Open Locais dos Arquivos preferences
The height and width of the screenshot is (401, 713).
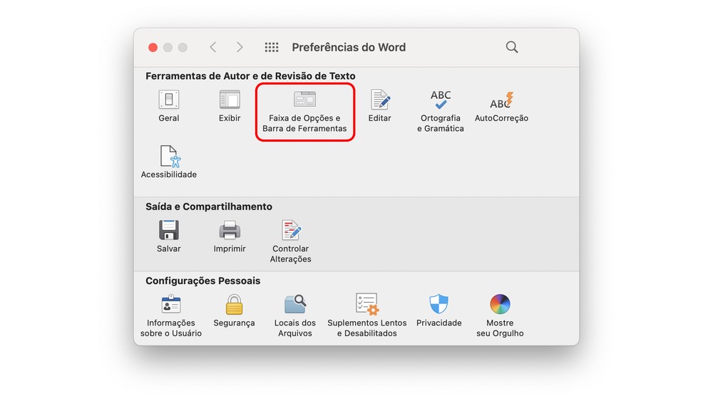pos(295,316)
